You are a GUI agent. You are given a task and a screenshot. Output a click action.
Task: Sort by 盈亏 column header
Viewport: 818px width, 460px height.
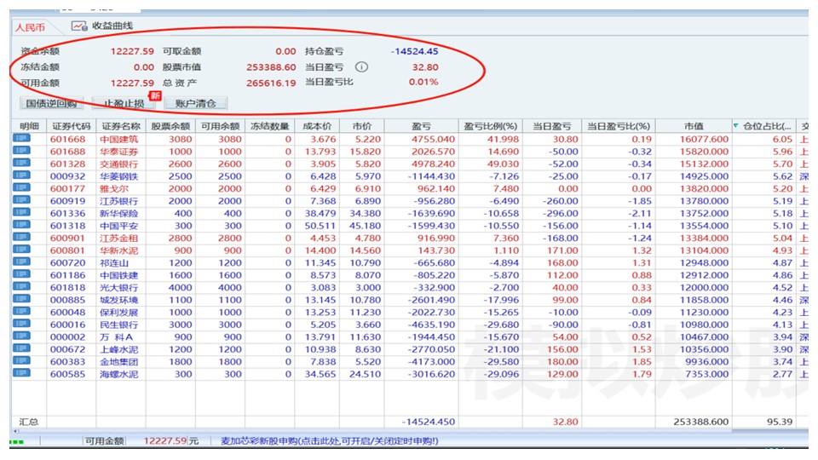click(x=421, y=126)
